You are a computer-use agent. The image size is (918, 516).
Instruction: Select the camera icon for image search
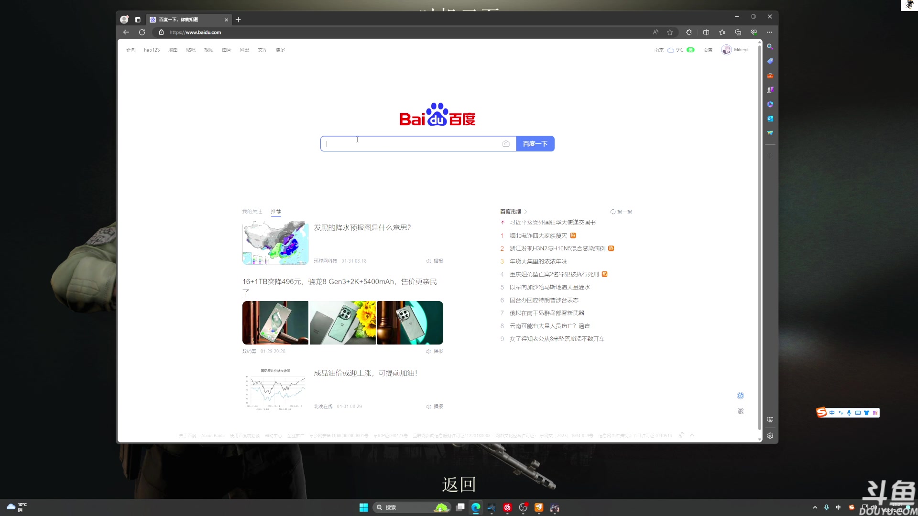506,143
